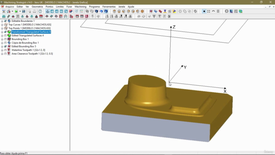Click the zoom-to-fit icon beside the list icon
The image size is (275, 155).
[x=76, y=12]
